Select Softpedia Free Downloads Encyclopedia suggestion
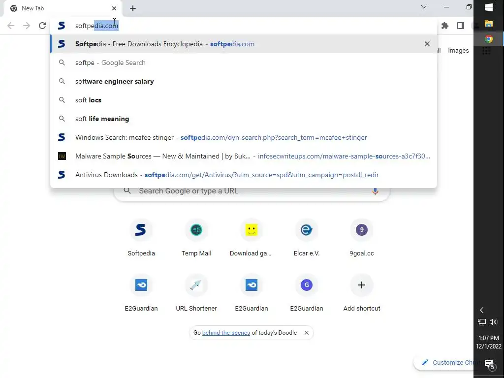The image size is (504, 378). pyautogui.click(x=244, y=44)
